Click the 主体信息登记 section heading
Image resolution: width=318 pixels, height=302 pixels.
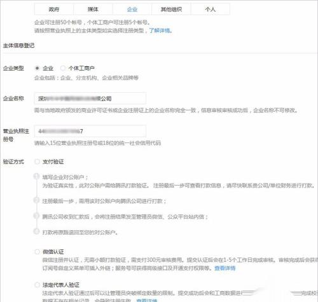pyautogui.click(x=18, y=45)
